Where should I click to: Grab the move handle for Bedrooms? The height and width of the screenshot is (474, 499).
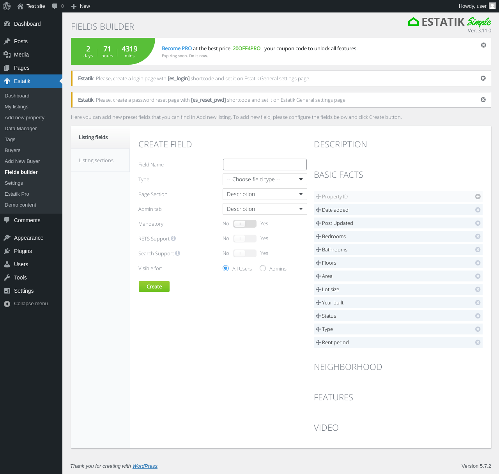pos(318,237)
